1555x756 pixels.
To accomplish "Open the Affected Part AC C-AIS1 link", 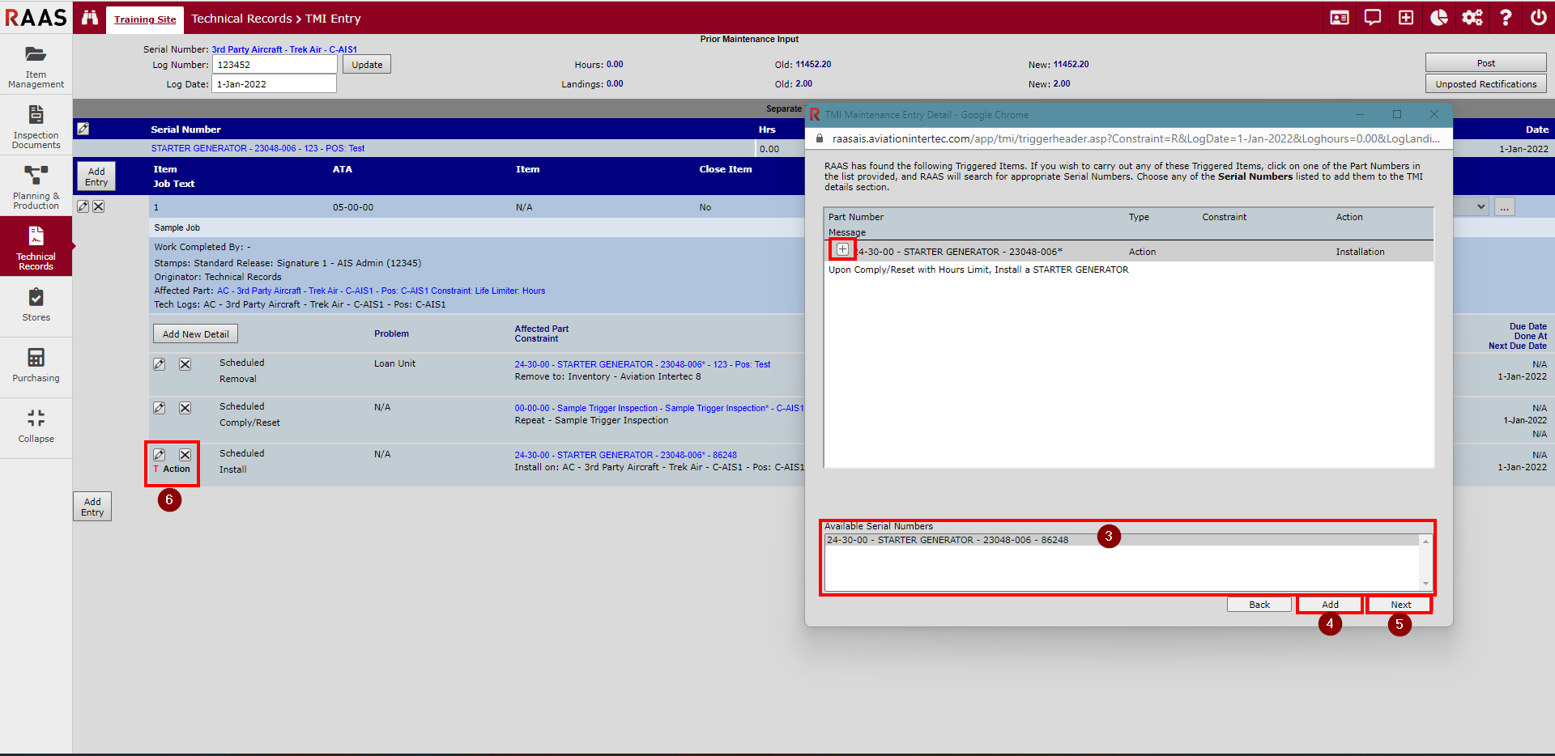I will (381, 291).
